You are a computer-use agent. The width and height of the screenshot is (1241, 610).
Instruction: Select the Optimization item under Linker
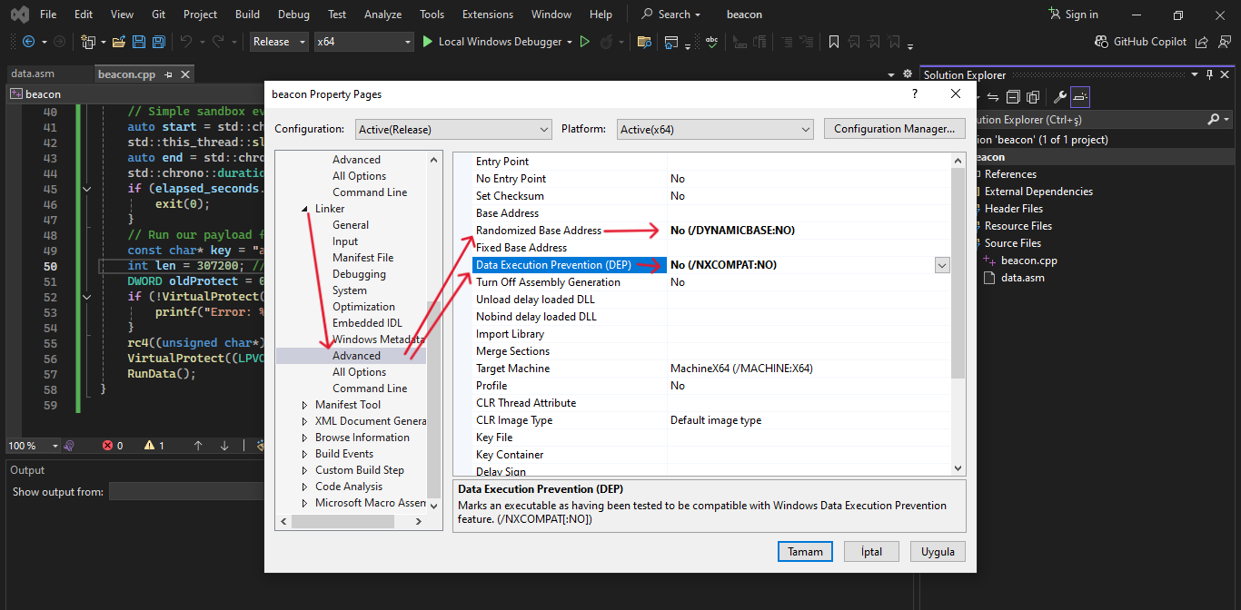(x=363, y=307)
